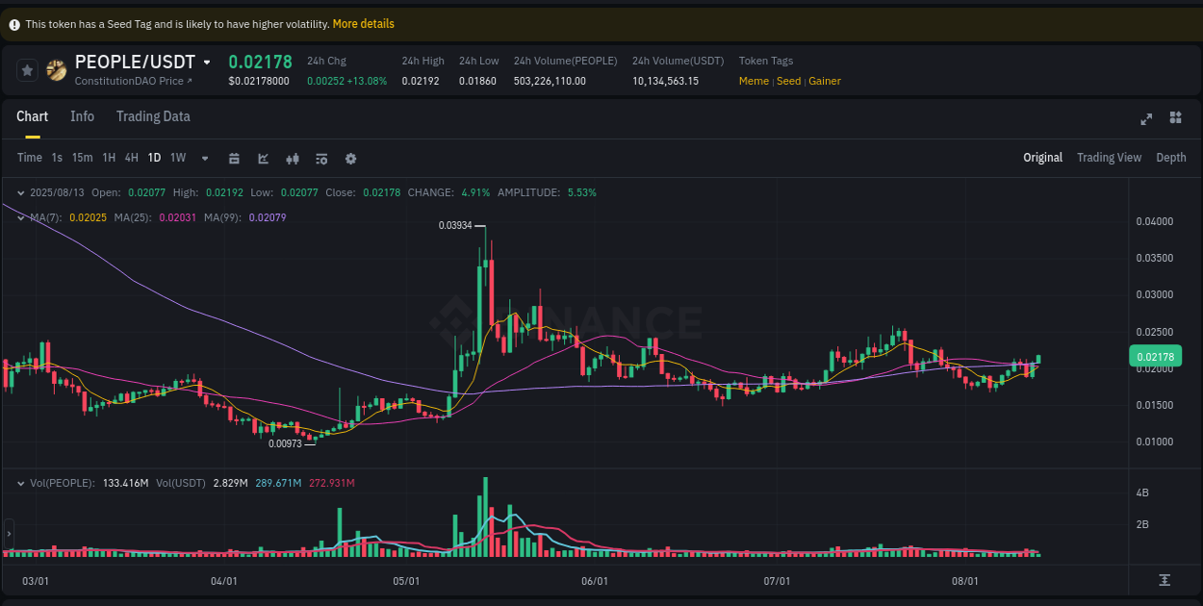Open the Info tab
The width and height of the screenshot is (1203, 606).
point(82,116)
